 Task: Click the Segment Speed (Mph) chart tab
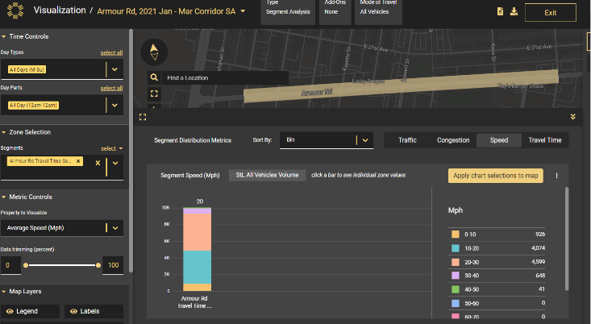190,175
